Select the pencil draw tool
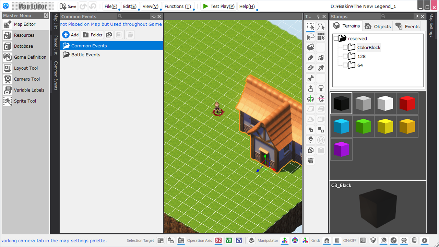The image size is (439, 247). [x=311, y=58]
